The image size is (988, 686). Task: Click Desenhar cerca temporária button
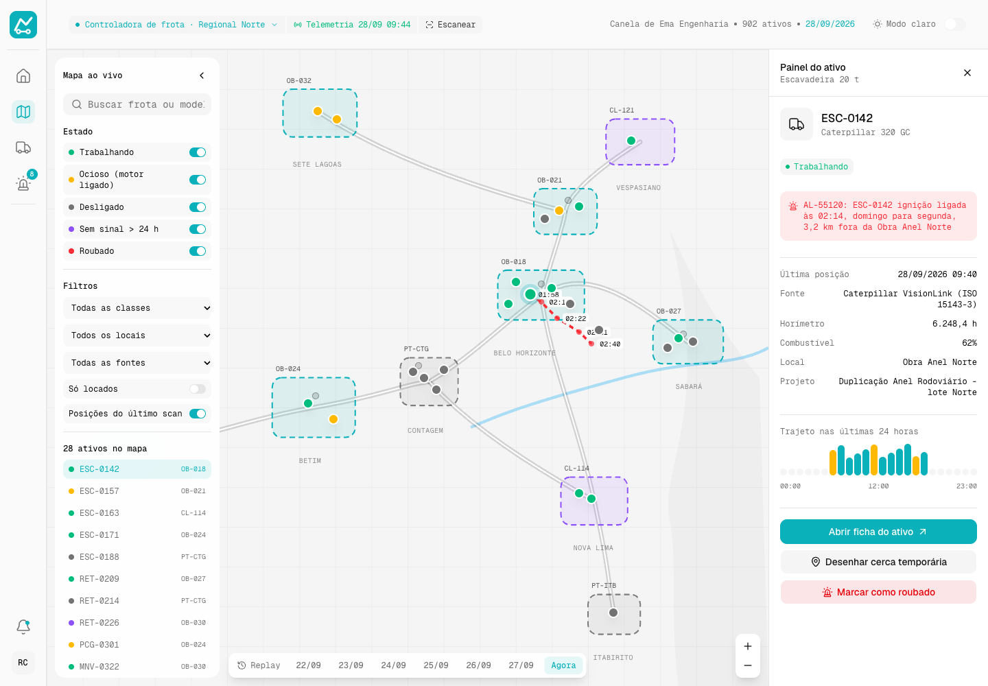tap(878, 562)
